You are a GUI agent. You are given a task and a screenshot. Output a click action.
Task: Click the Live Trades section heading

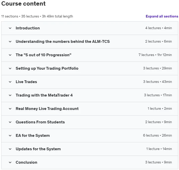[26, 82]
